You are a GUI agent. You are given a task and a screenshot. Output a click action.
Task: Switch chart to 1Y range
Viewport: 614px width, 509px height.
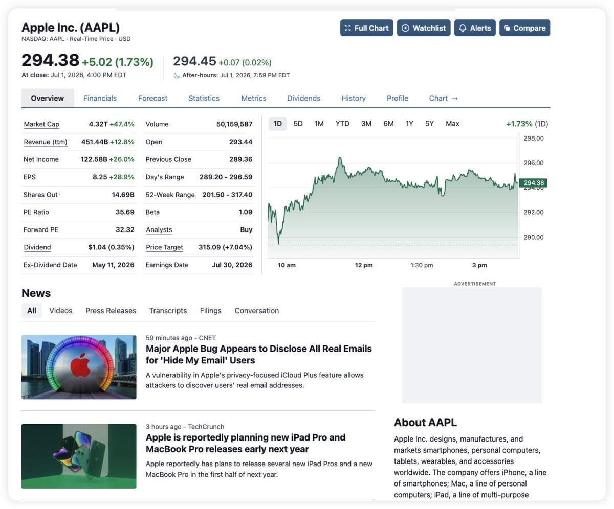point(409,124)
